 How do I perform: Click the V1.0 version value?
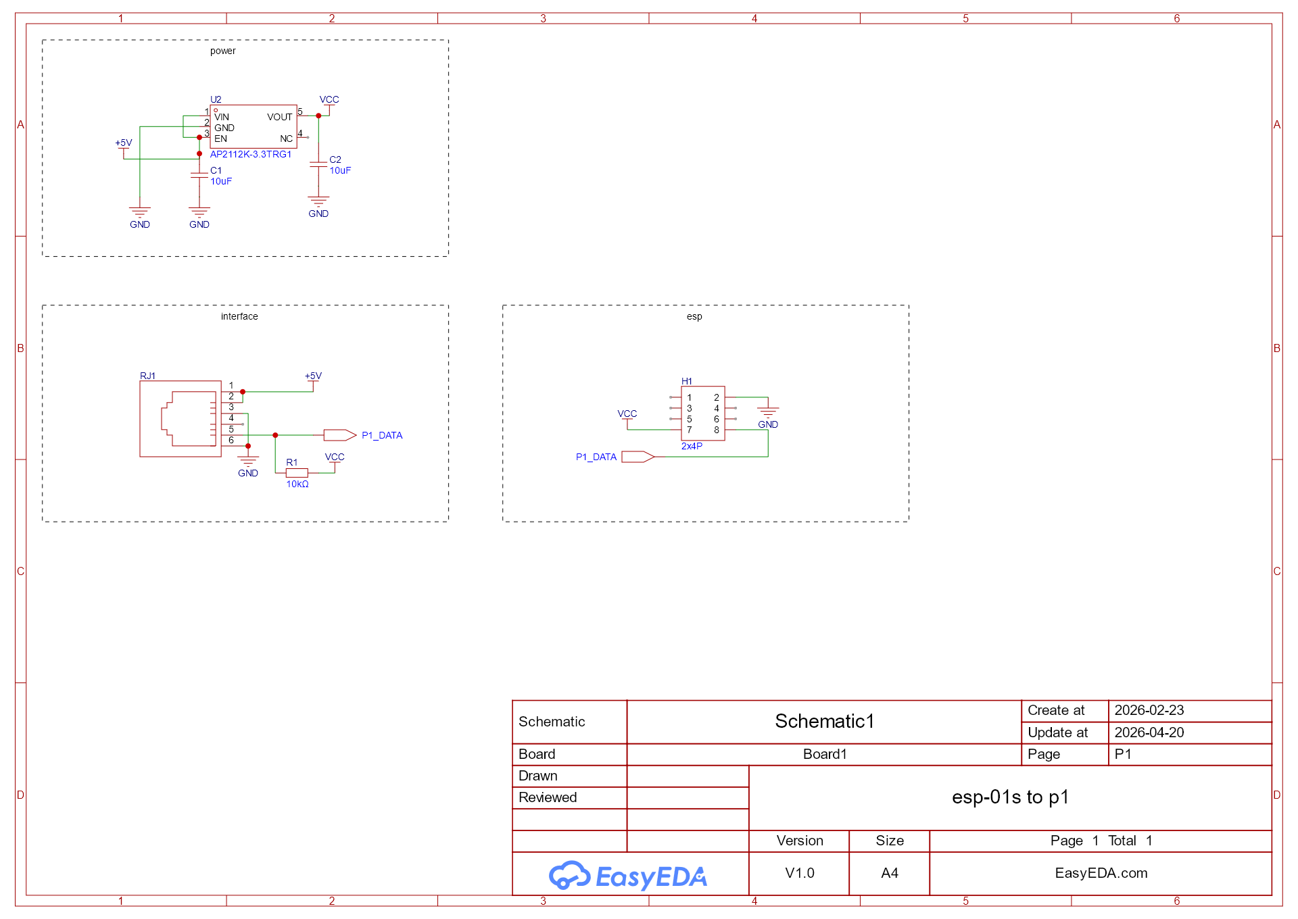click(x=800, y=873)
